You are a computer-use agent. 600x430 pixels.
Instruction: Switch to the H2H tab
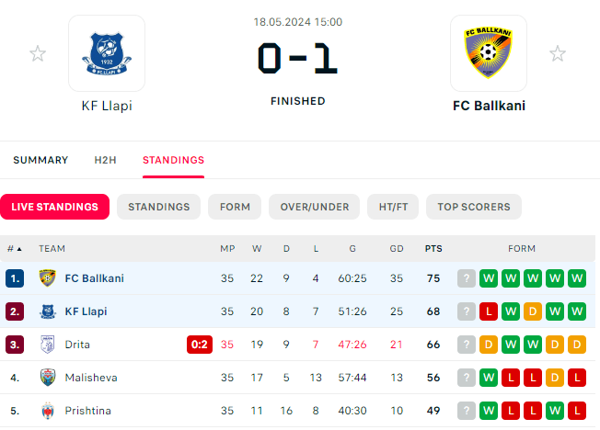[x=105, y=160]
